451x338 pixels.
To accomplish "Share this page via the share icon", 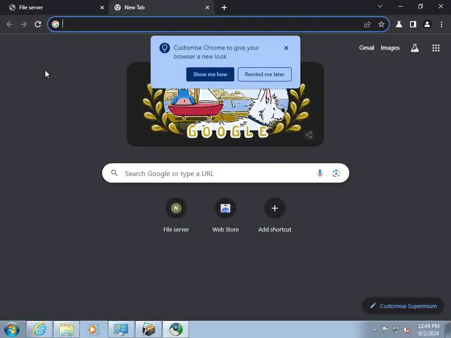I will tap(367, 25).
